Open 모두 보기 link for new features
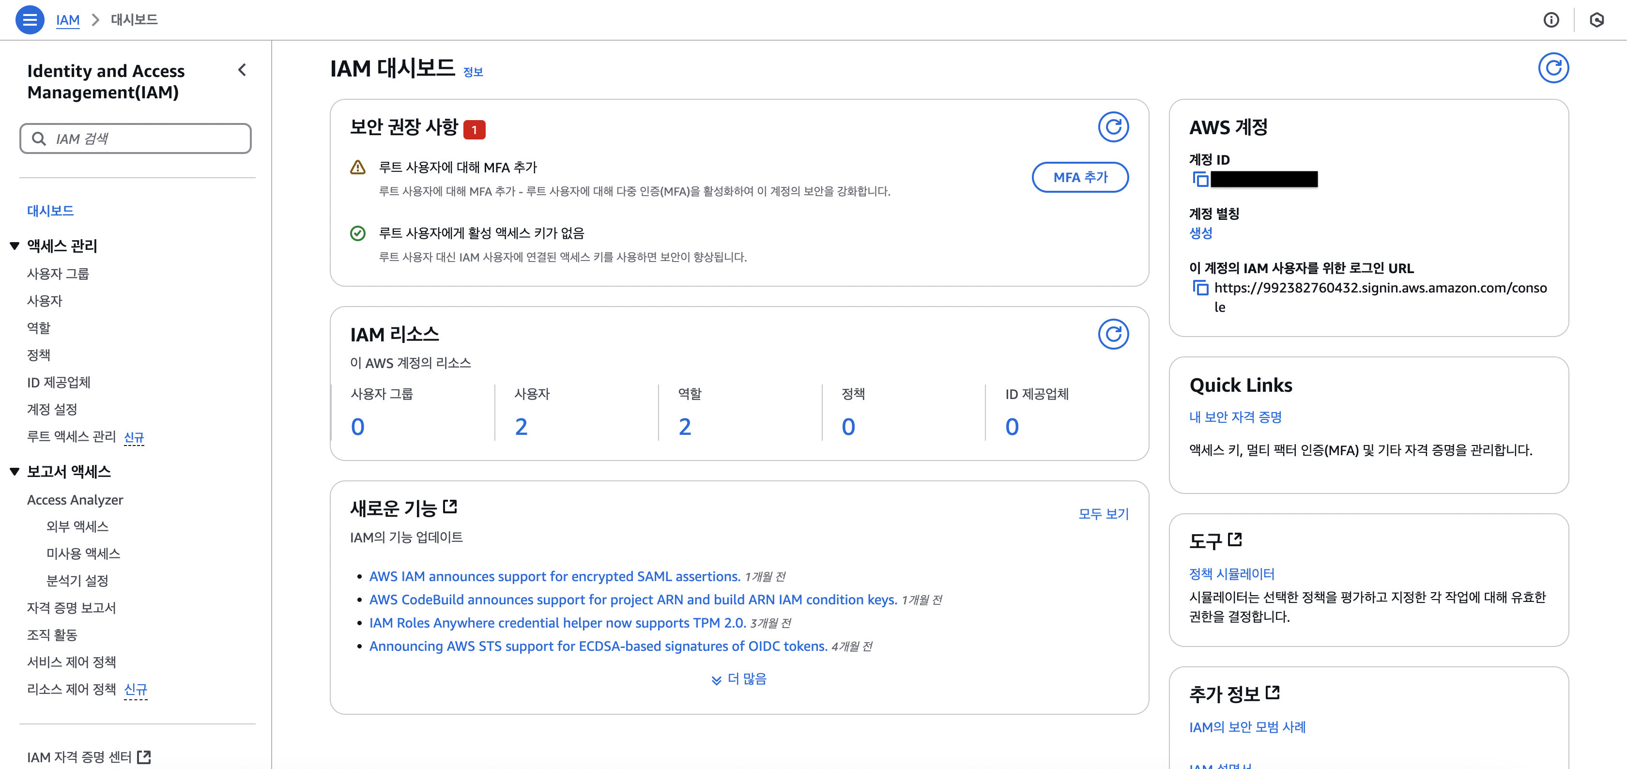Screen dimensions: 1627x769 pos(1103,514)
